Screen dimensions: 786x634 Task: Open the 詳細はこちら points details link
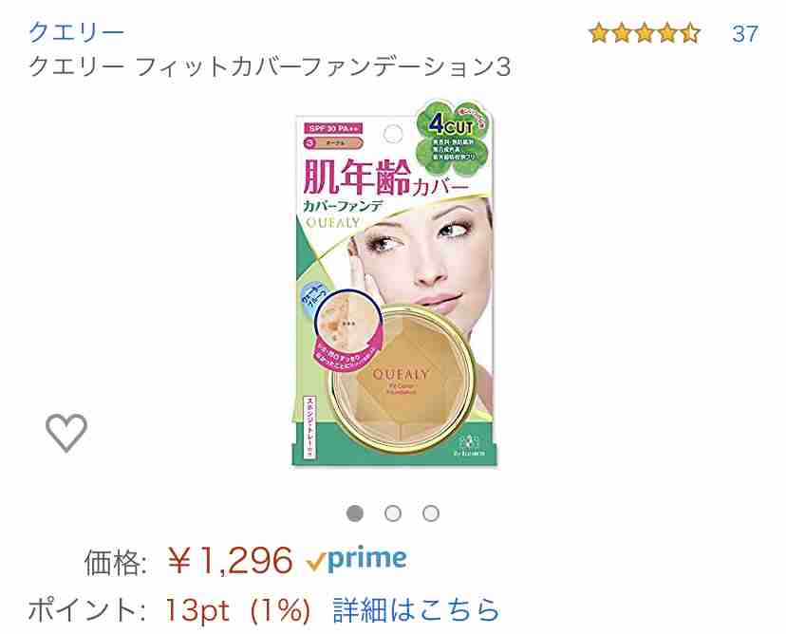click(416, 610)
